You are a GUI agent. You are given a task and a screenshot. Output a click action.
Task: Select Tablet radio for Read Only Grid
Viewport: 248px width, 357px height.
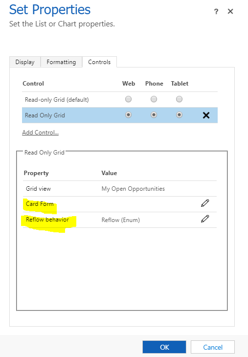coord(179,115)
